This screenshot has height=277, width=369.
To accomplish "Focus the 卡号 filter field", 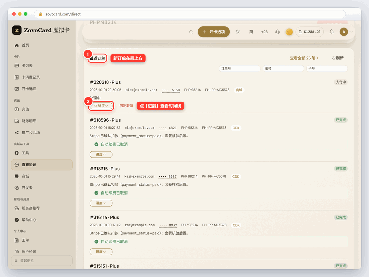I will pyautogui.click(x=327, y=68).
